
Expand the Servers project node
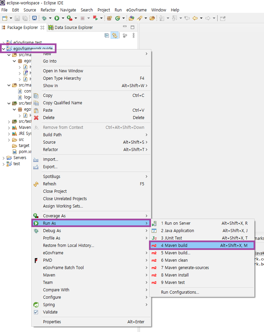[4, 158]
